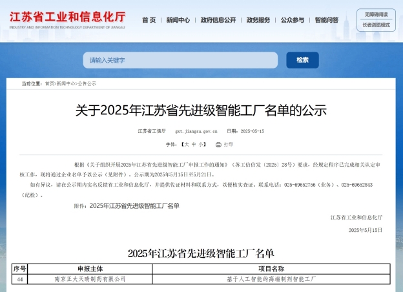
Task: Select the 政务服务 navigation item
Action: pos(258,20)
